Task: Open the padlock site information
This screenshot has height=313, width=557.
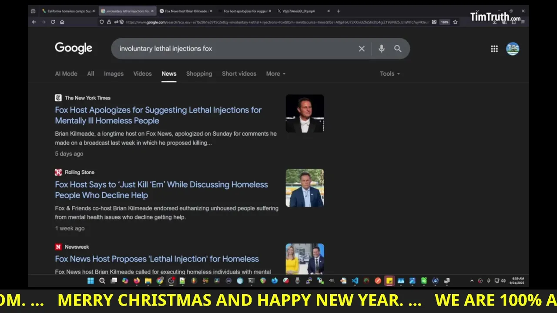Action: (x=109, y=22)
